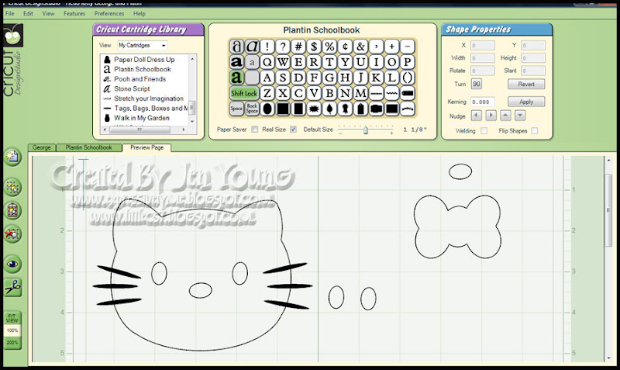Nudge shape right arrow
This screenshot has height=370, width=620.
click(491, 116)
